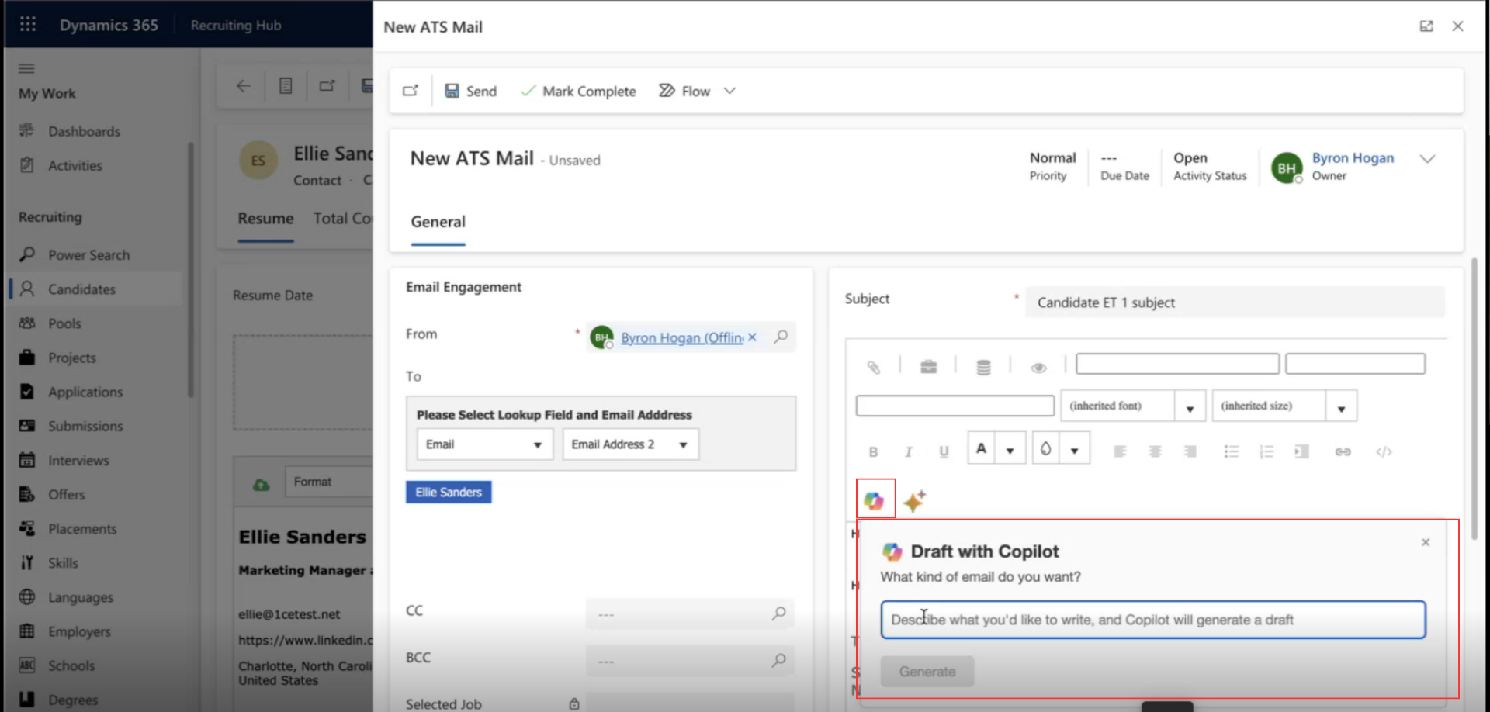Viewport: 1490px width, 712px height.
Task: Search the BCC lookup field
Action: point(778,660)
